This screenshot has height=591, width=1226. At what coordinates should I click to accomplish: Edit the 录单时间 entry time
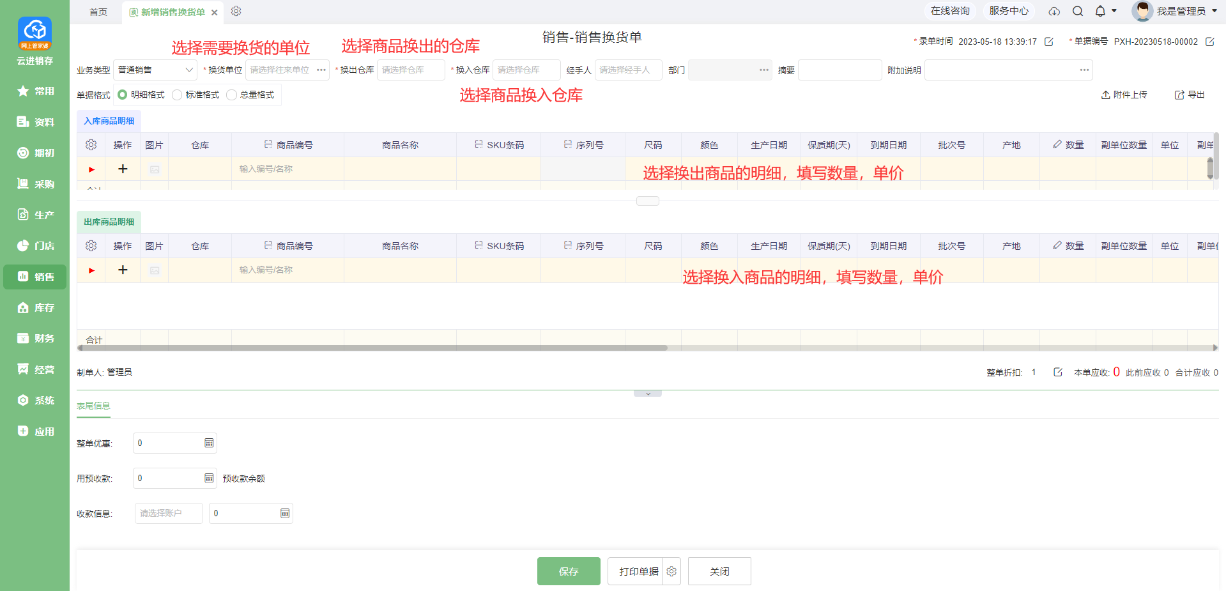tap(1048, 42)
